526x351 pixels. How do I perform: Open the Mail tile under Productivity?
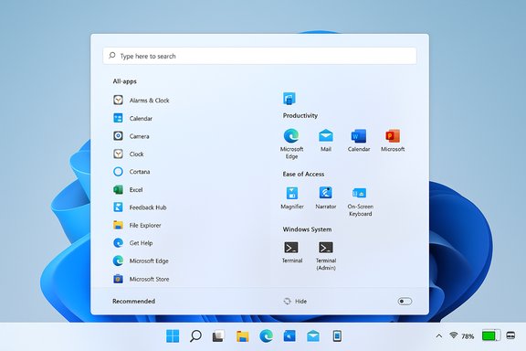coord(326,140)
